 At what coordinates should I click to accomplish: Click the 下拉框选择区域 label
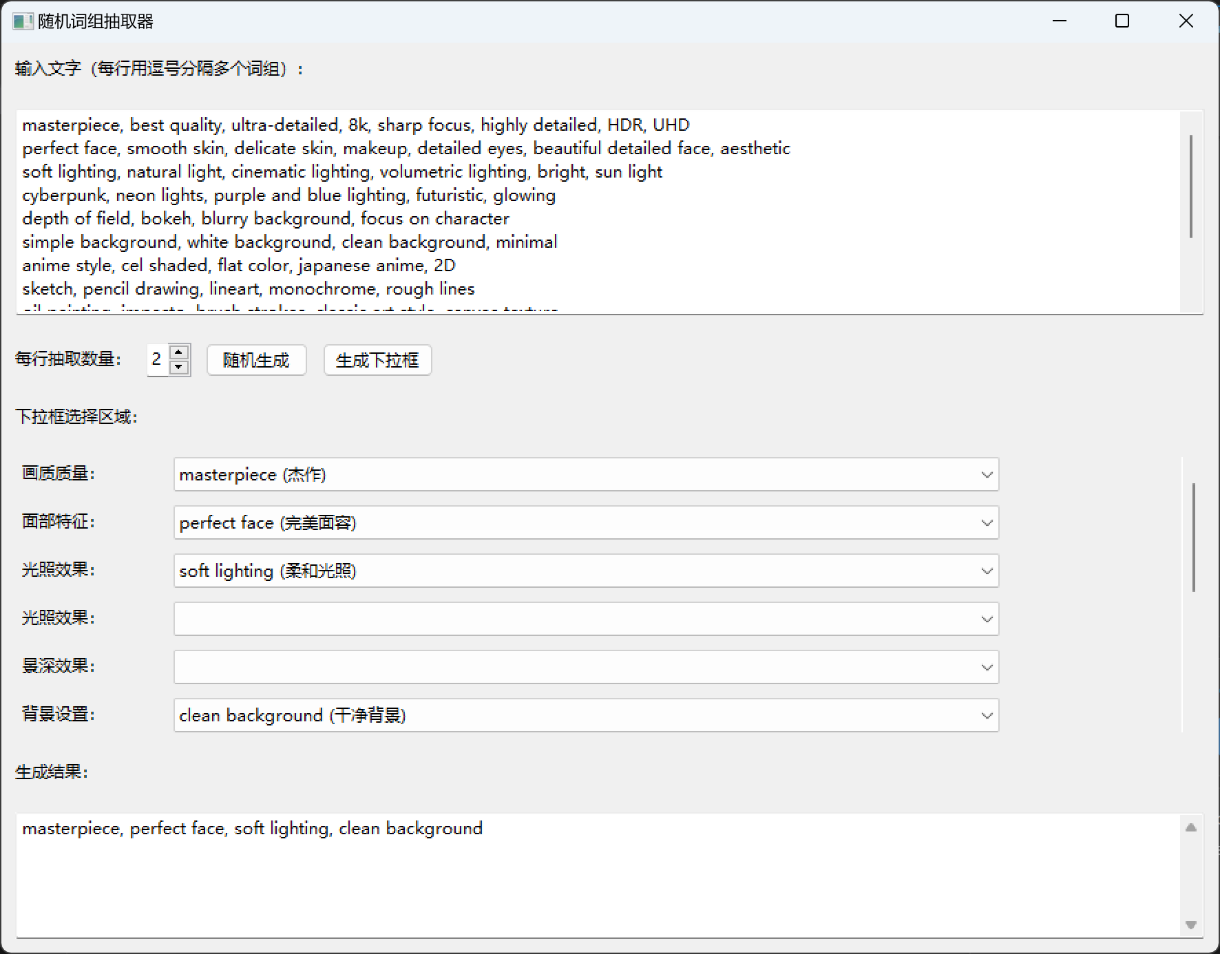pos(76,417)
